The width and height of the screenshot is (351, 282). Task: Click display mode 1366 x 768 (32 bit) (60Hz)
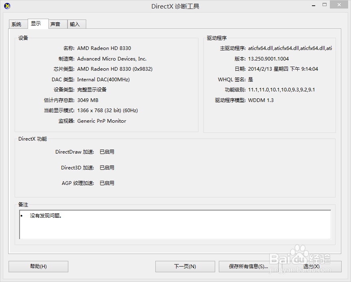click(107, 111)
